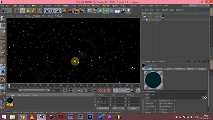Select Model mode cube icon
213x120 pixels.
[3, 25]
